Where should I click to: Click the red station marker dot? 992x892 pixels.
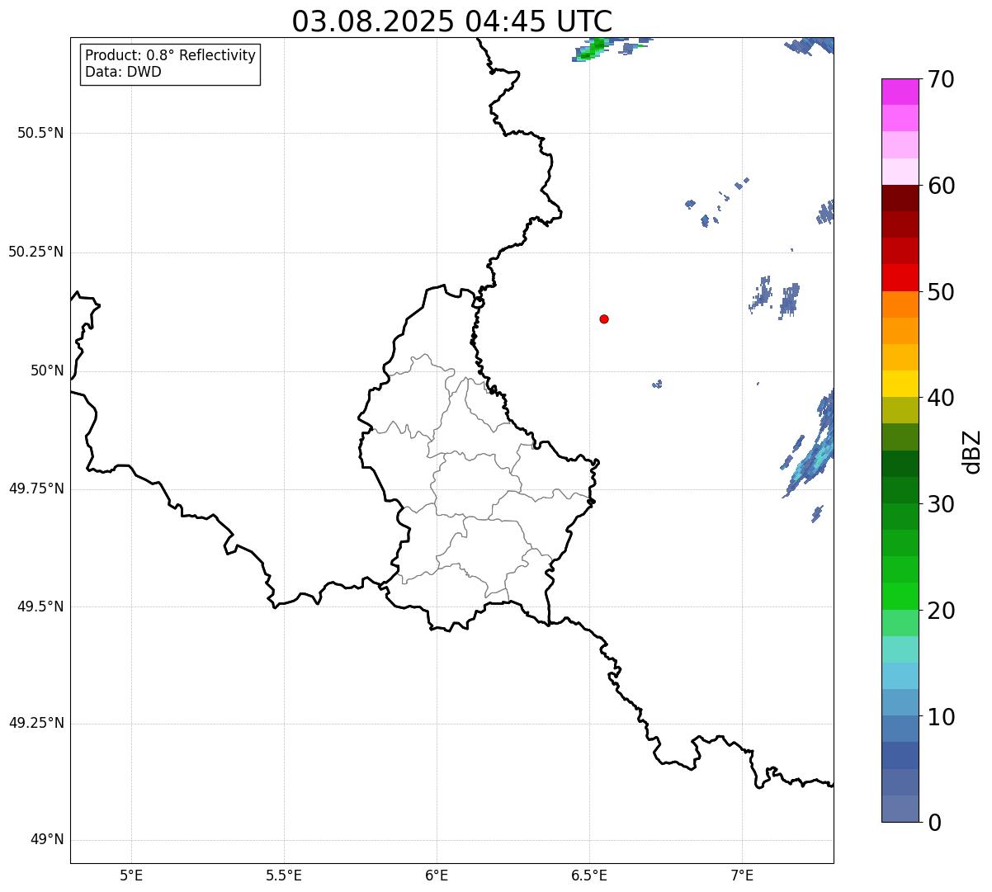(x=604, y=319)
